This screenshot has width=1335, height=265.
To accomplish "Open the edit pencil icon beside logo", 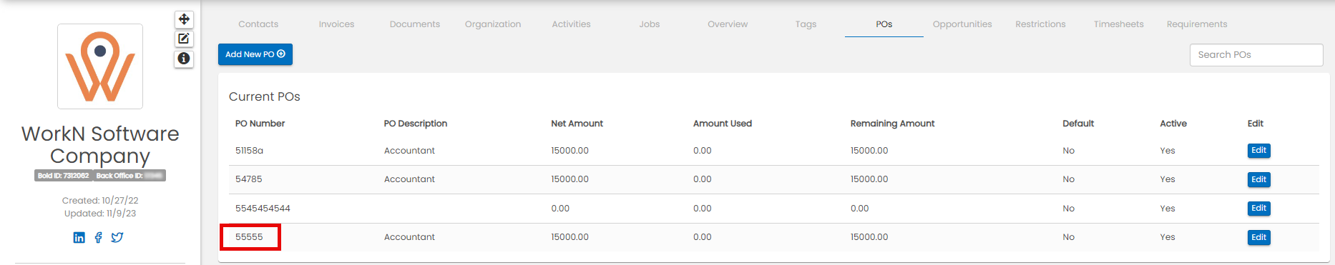I will [x=184, y=39].
